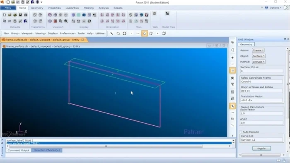
Task: Click the first Orientation view icon
Action: pos(102,15)
